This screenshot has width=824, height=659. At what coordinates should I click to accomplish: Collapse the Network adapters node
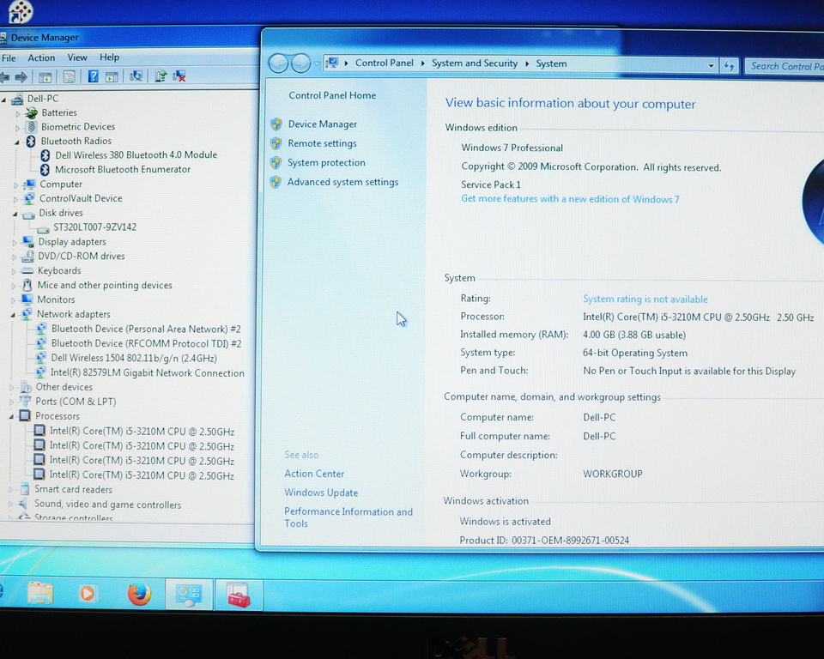pos(13,315)
